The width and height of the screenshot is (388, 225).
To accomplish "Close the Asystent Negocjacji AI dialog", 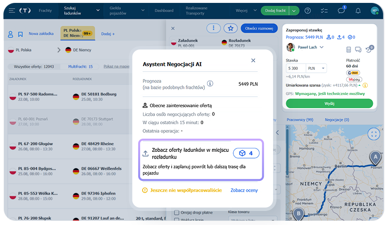I will click(x=253, y=61).
